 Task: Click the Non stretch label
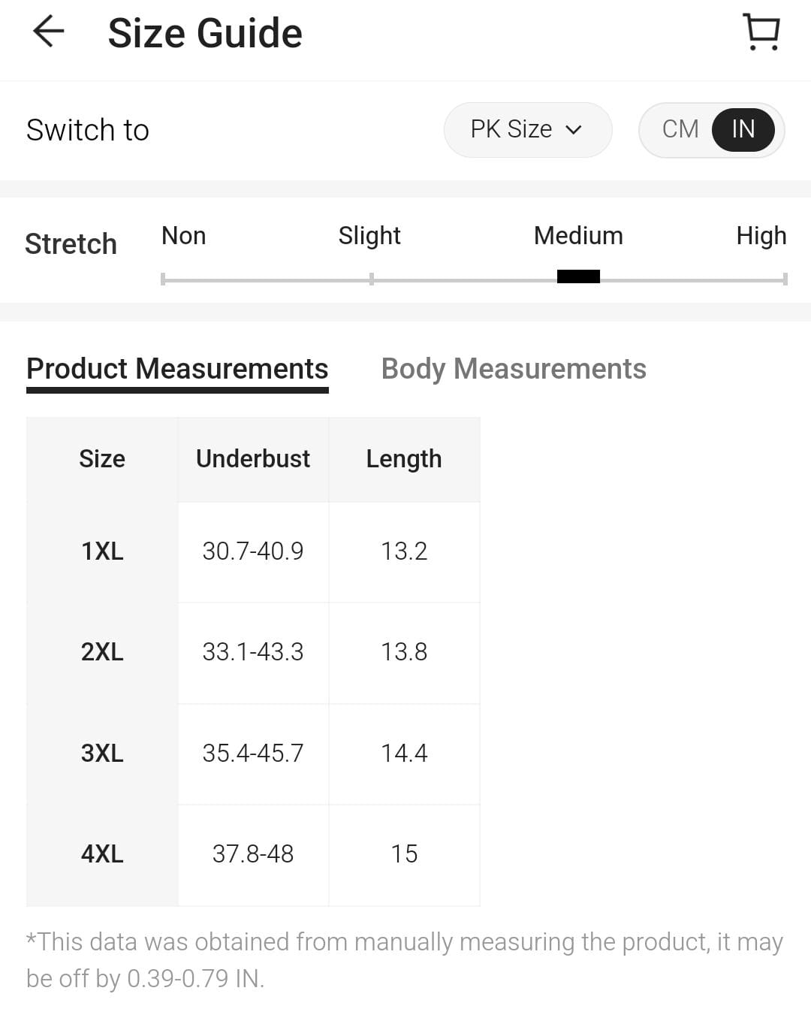click(x=183, y=236)
